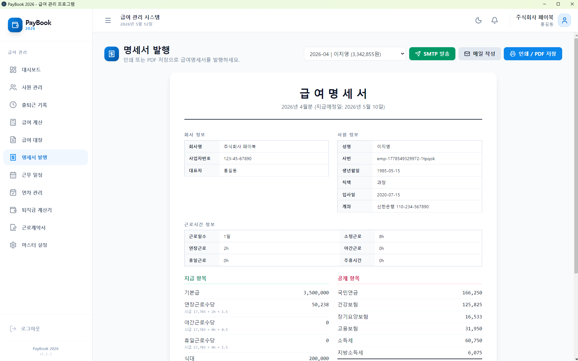Viewport: 578px width, 361px height.
Task: Send payslip via SMTP 발송 button
Action: 432,54
